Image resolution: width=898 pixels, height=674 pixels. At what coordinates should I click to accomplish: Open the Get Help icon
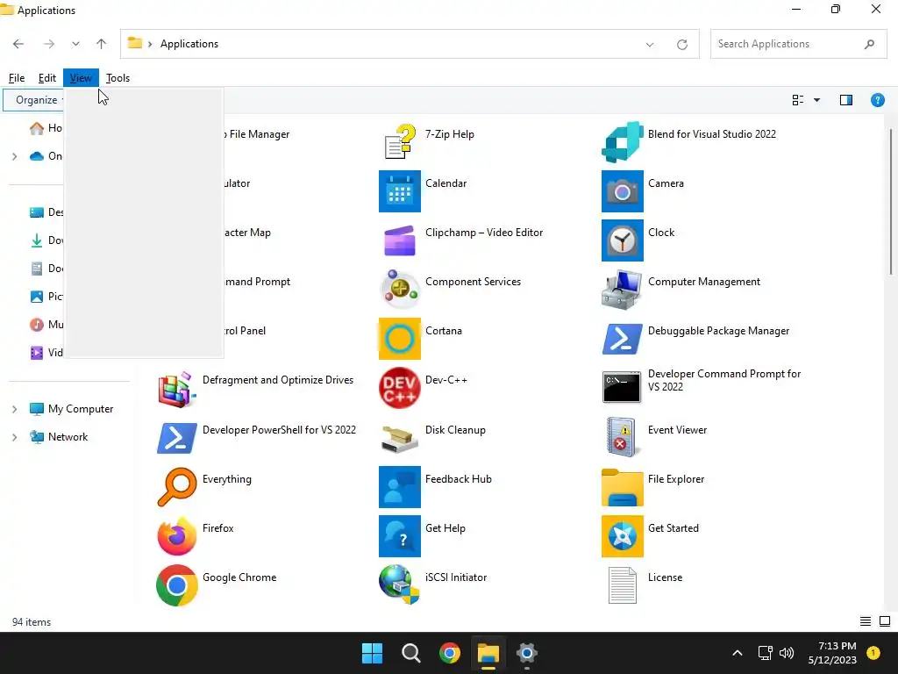point(399,536)
